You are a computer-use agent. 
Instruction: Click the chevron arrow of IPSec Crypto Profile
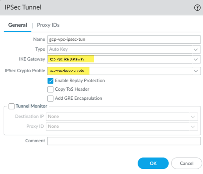click(x=195, y=71)
